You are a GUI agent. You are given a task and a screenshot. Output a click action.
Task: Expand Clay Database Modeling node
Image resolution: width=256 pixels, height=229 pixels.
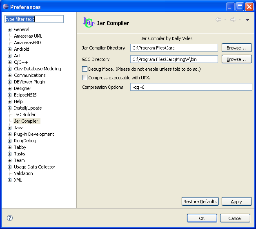click(9, 69)
